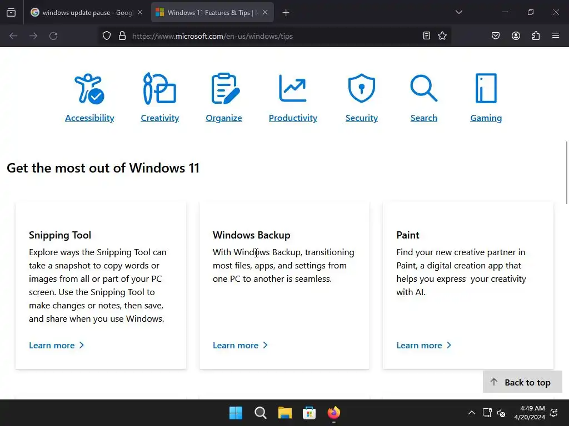Open a new browser tab

286,13
